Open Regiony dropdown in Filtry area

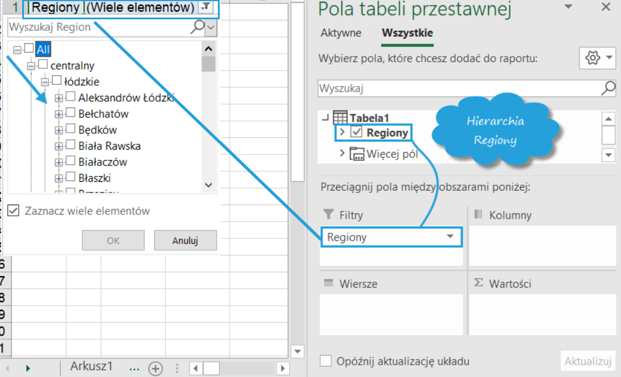coord(450,237)
